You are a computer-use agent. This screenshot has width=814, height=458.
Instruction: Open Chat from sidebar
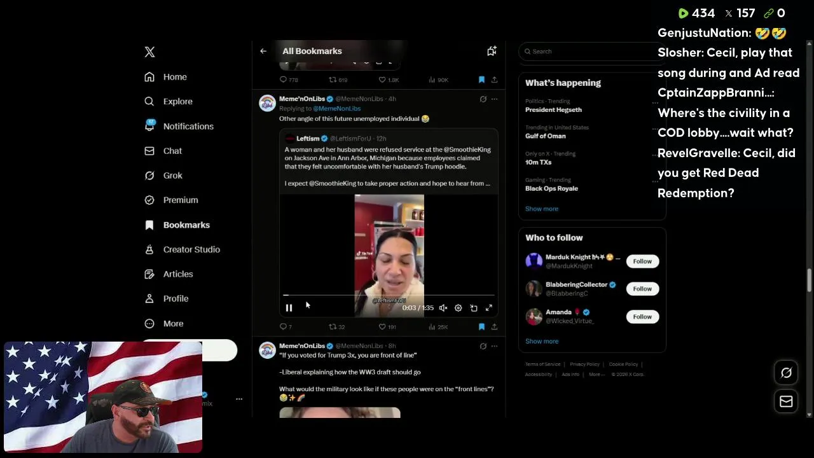click(163, 151)
